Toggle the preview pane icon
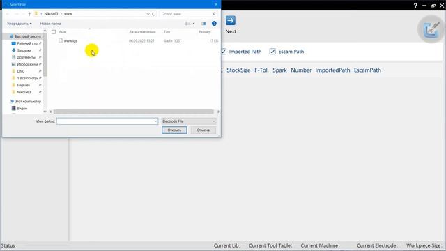446x251 pixels. coord(203,24)
